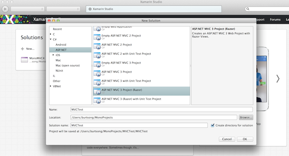Expand the C category triangle
The height and width of the screenshot is (156, 289).
point(51,34)
